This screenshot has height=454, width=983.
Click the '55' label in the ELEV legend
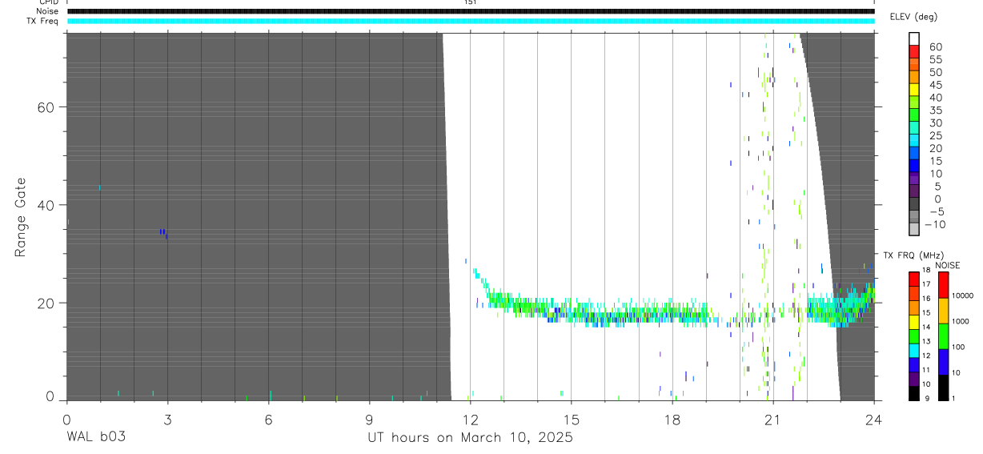pos(934,60)
